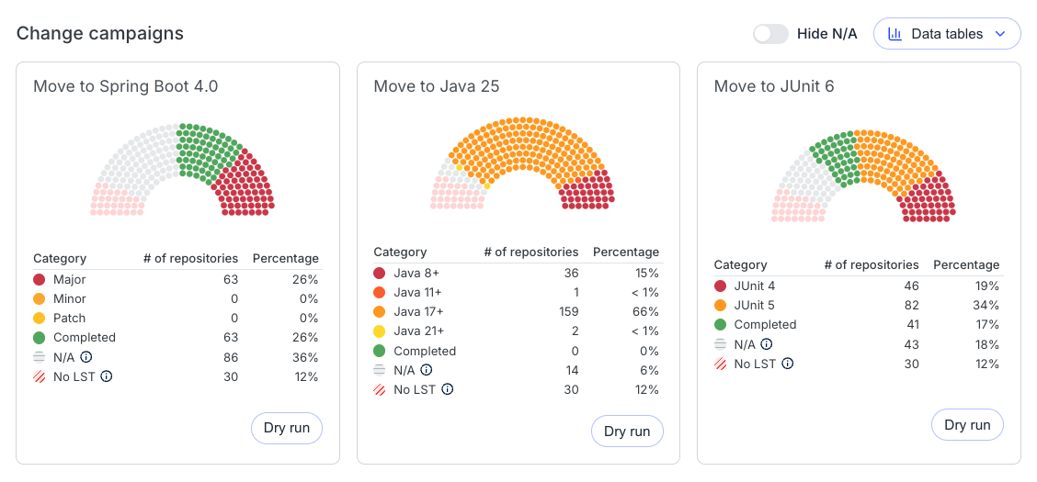Screen dimensions: 1037x482
Task: Click No LST info icon in Java 25 card
Action: (x=447, y=389)
